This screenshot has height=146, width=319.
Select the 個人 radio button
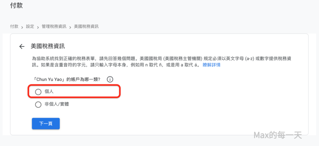(x=38, y=92)
